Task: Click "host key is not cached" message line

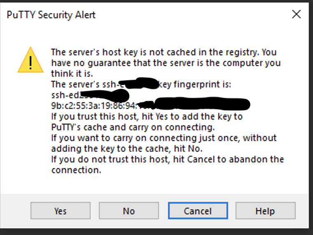Action: 164,52
